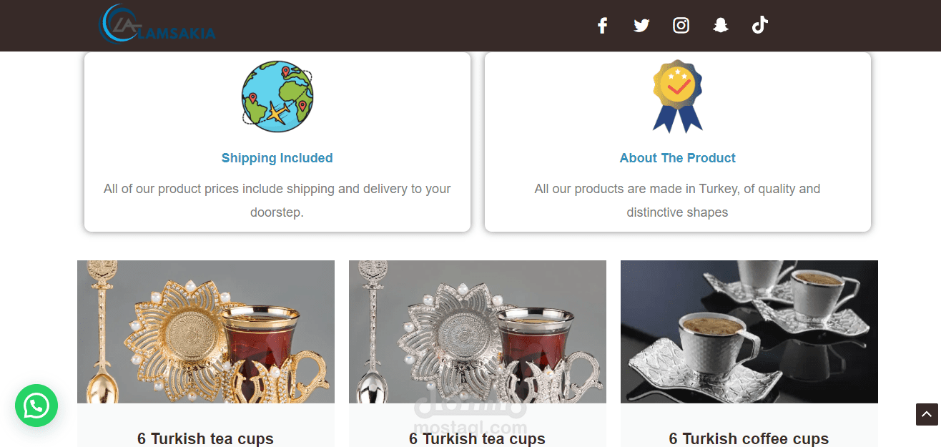This screenshot has width=941, height=447.
Task: Open the silver Turkish tea cups image
Action: click(478, 332)
